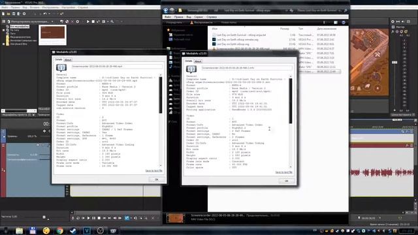Stop the Project Media preview
The height and width of the screenshot is (235, 418).
93,22
